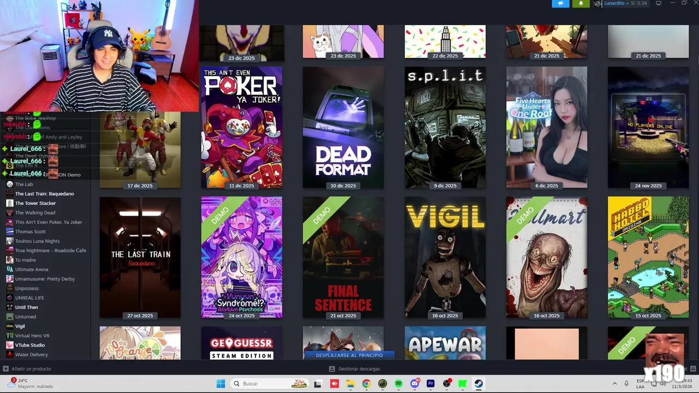Open the Final Sentence demo cover
Screen dimensions: 699x393
point(343,258)
